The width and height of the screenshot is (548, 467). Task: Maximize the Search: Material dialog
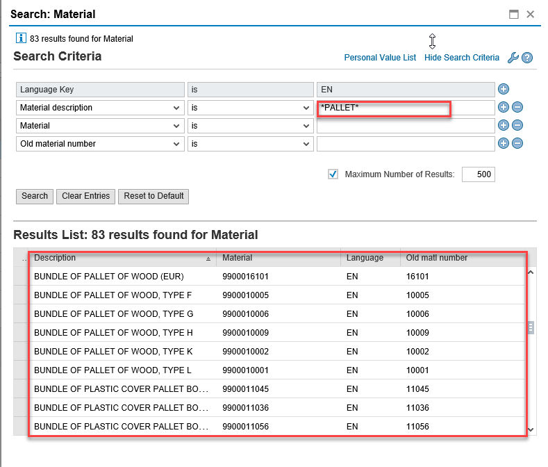pyautogui.click(x=514, y=15)
